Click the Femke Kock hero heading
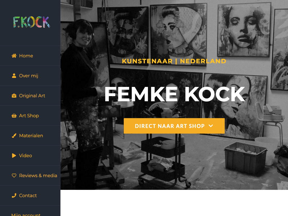 [x=175, y=94]
